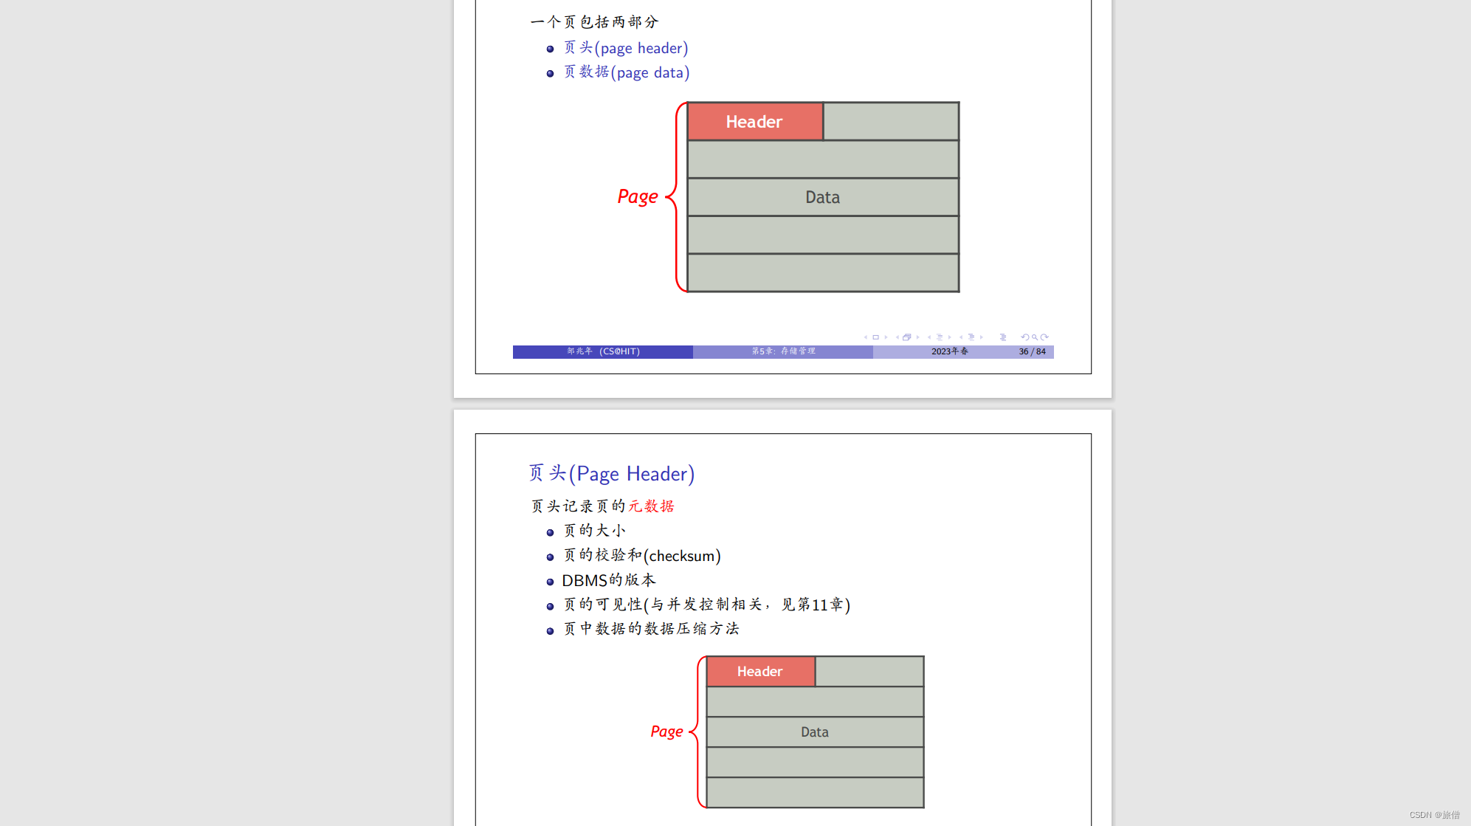The width and height of the screenshot is (1471, 826).
Task: Click next subsection arrow in navigation symbols
Action: tap(950, 337)
